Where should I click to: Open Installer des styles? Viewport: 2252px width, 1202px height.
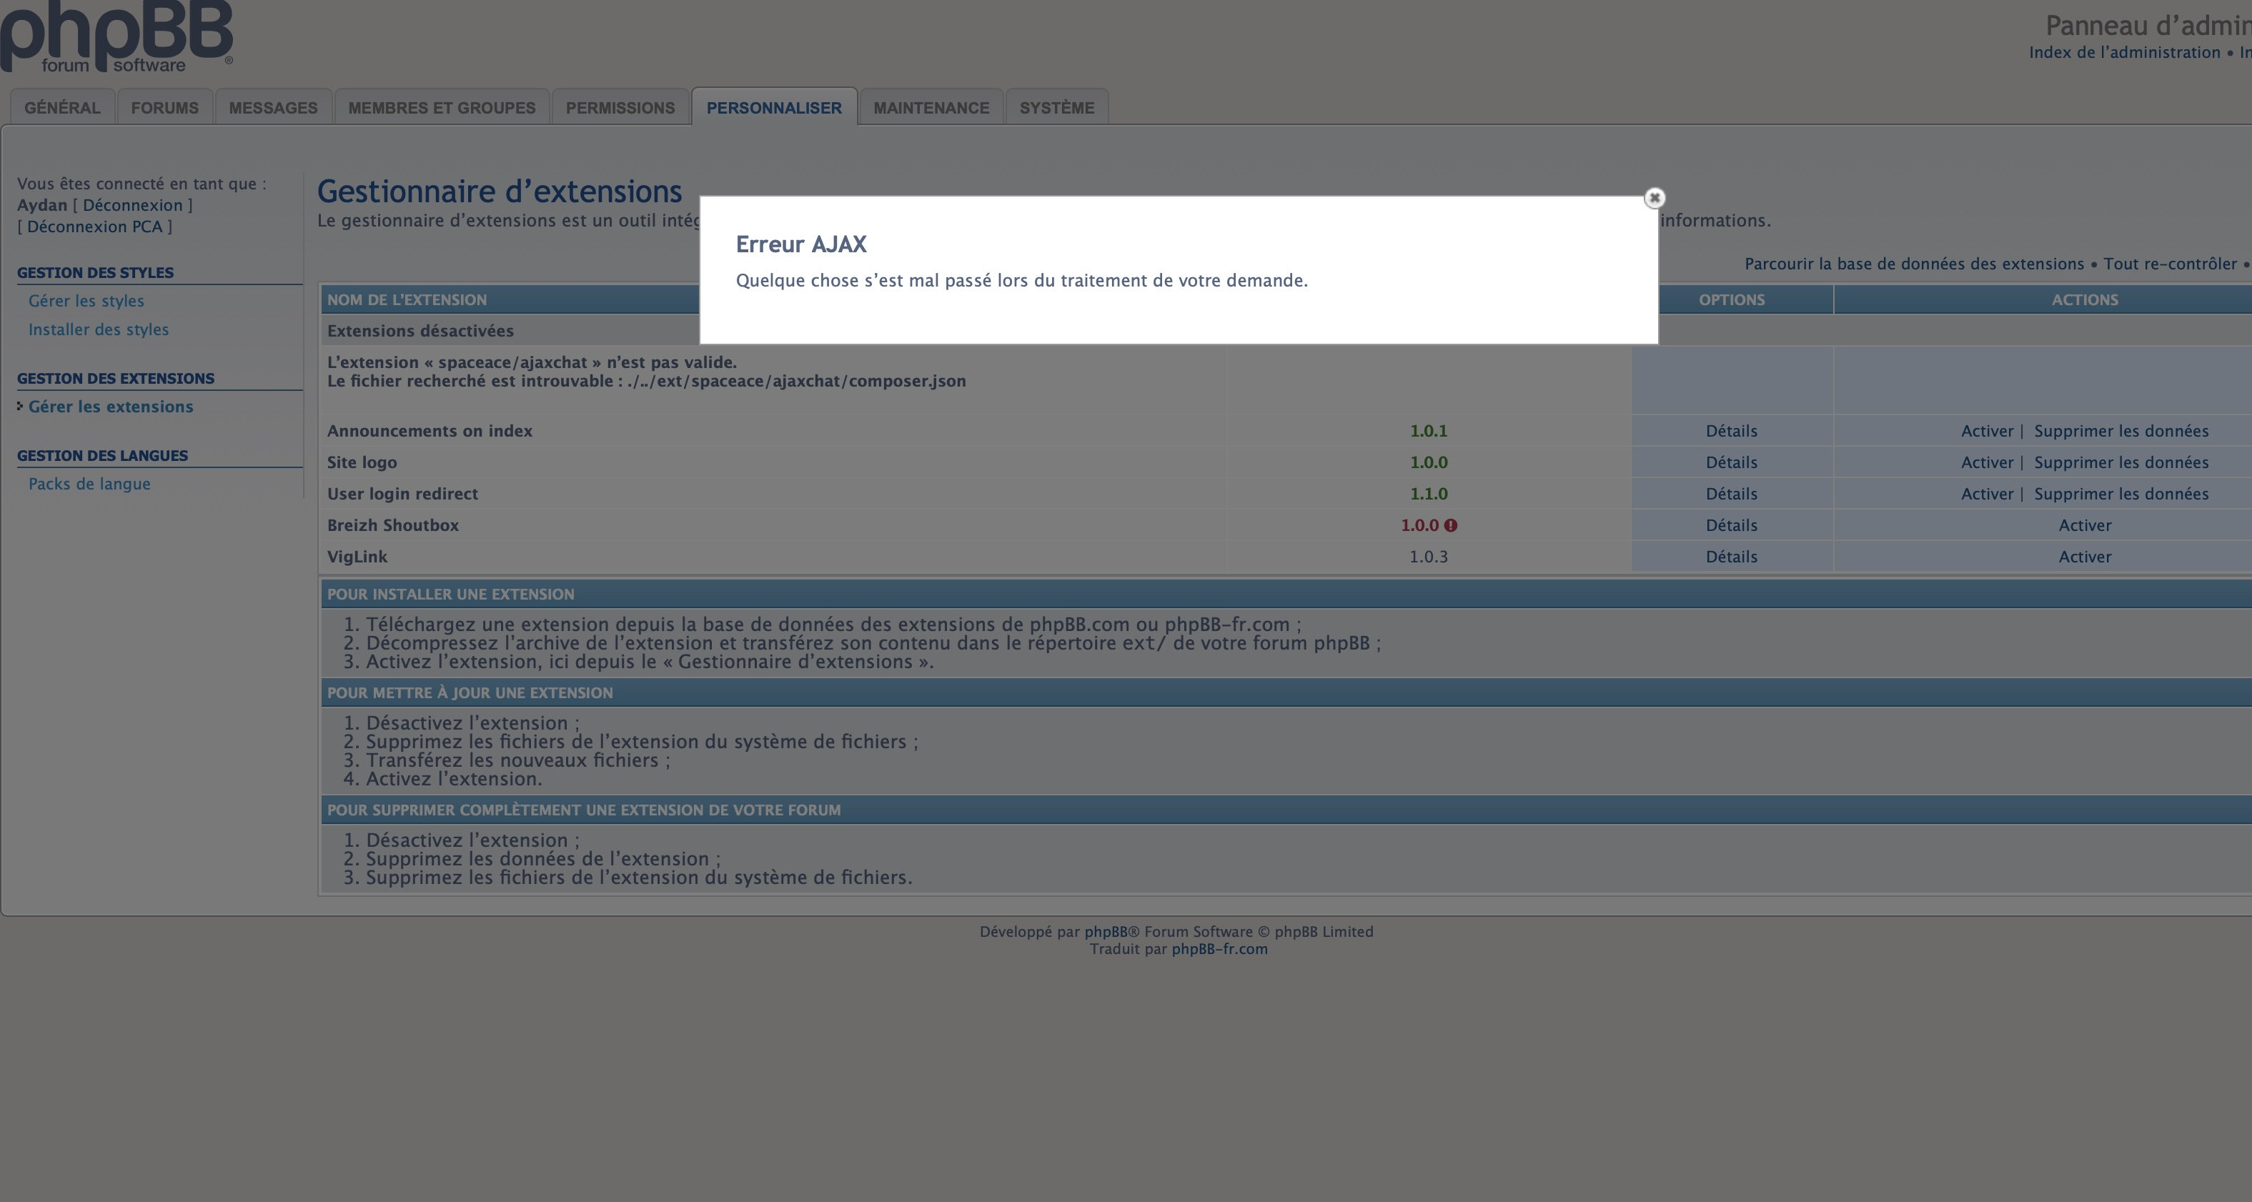(x=98, y=329)
